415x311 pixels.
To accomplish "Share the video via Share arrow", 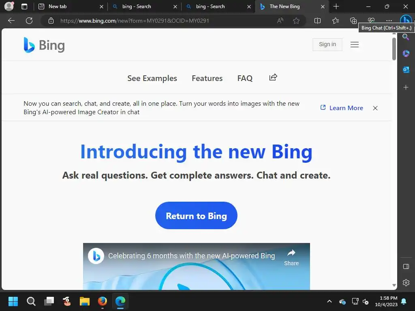I will point(291,257).
